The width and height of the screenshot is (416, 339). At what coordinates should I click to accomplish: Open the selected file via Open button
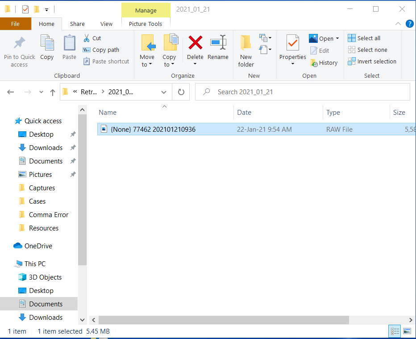[321, 38]
